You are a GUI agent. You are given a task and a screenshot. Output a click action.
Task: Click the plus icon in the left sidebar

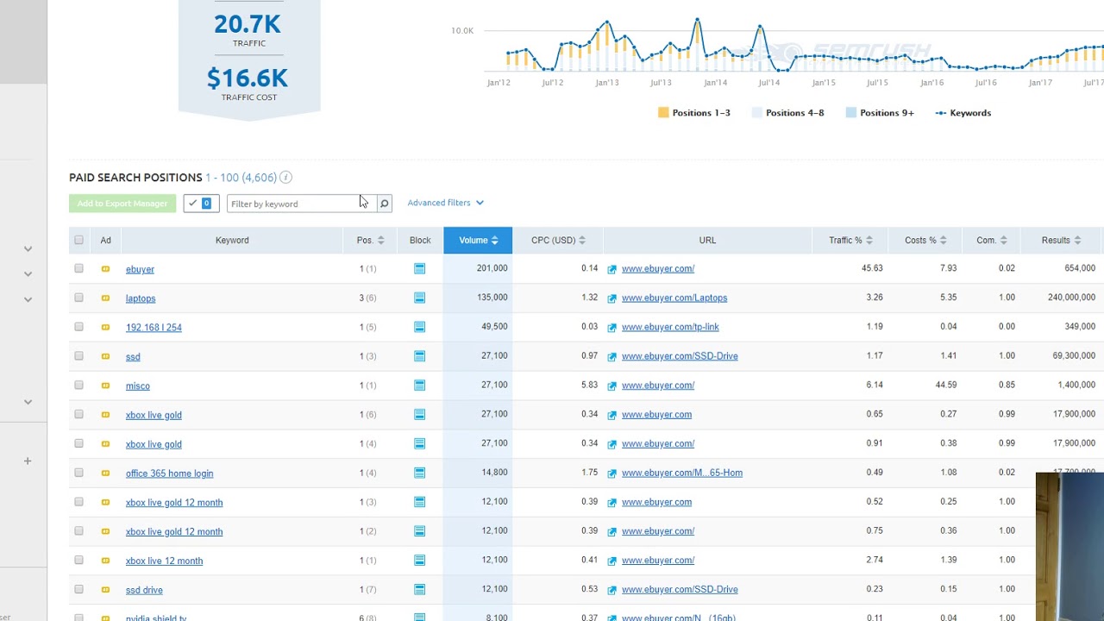click(28, 461)
